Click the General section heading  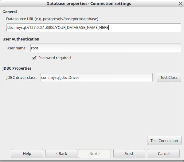coord(10,12)
